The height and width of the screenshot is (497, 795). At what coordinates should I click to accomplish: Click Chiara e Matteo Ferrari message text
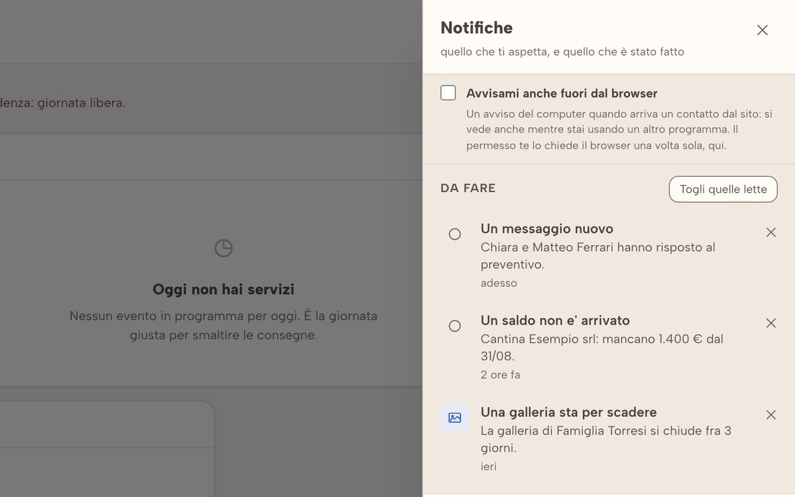(x=598, y=256)
